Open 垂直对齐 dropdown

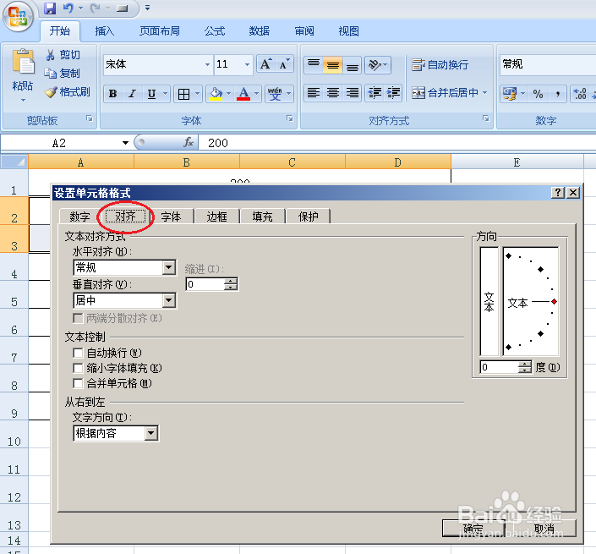coord(168,300)
